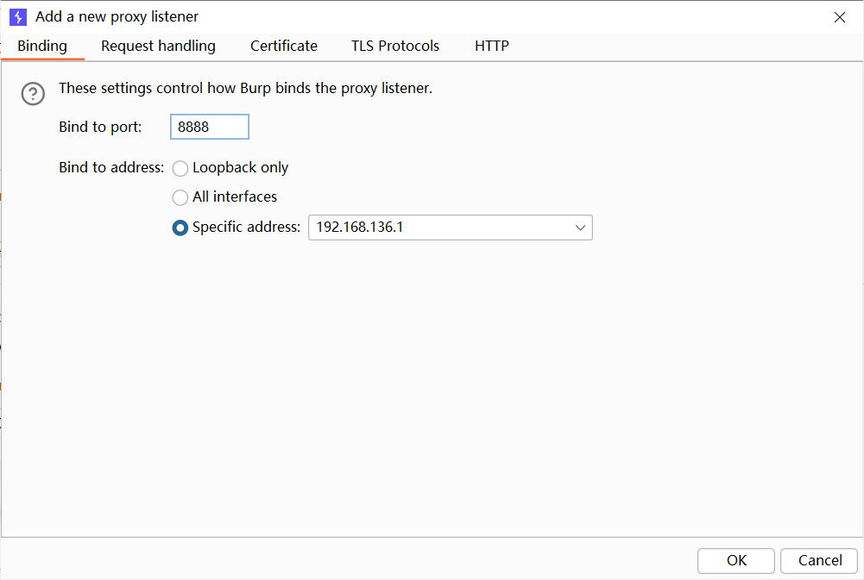Switch to the HTTP tab
Viewport: 864px width, 580px height.
click(x=491, y=47)
